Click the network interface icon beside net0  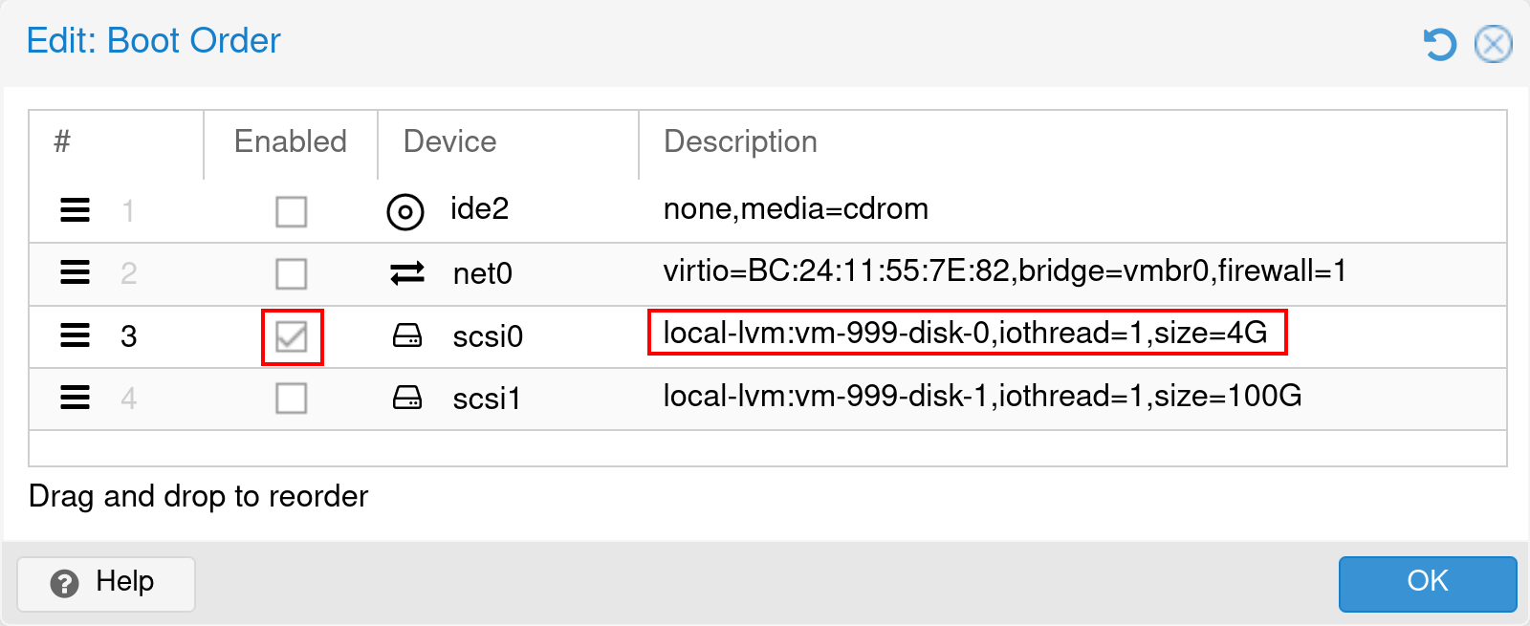(405, 274)
